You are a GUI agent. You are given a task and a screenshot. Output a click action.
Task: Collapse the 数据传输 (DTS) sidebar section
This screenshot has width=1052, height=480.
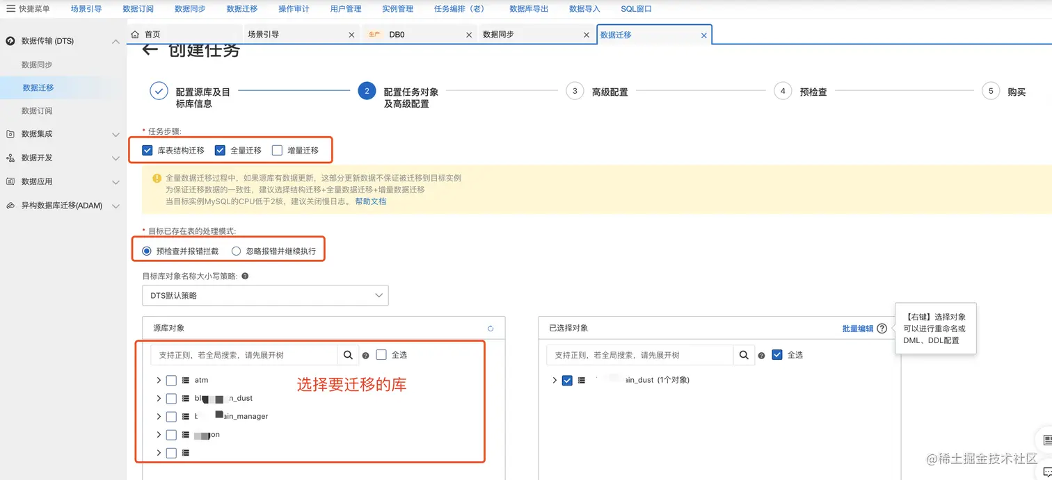115,41
